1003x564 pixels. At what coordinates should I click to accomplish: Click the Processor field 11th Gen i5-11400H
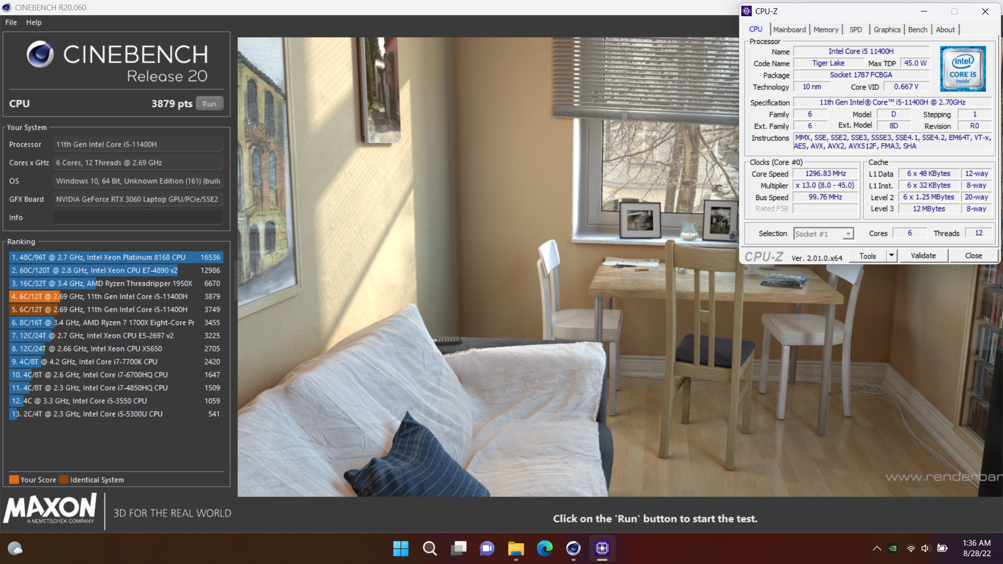[138, 145]
